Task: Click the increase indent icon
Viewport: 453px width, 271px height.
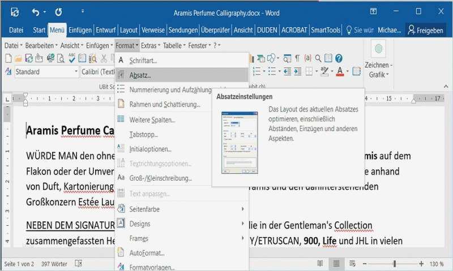Action: point(298,72)
